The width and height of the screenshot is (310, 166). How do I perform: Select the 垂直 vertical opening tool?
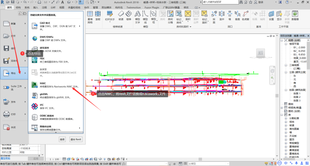point(237,16)
